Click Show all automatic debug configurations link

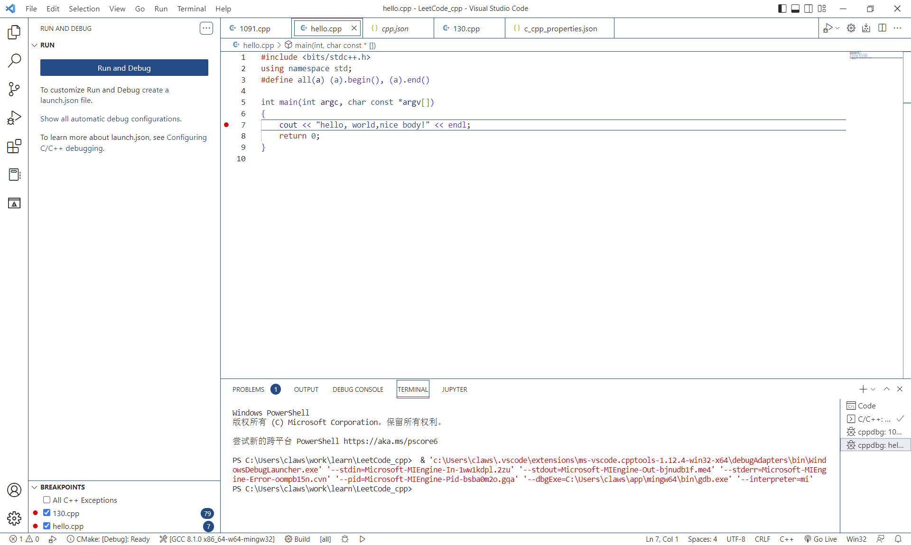pyautogui.click(x=111, y=119)
